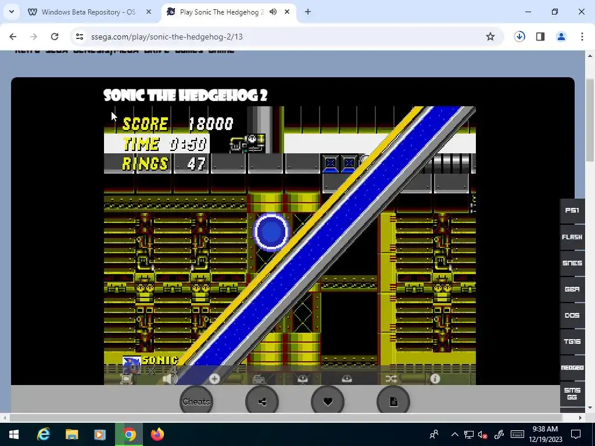Mute the emulator sound speaker icon
Screen dimensions: 595x446
pos(170,379)
